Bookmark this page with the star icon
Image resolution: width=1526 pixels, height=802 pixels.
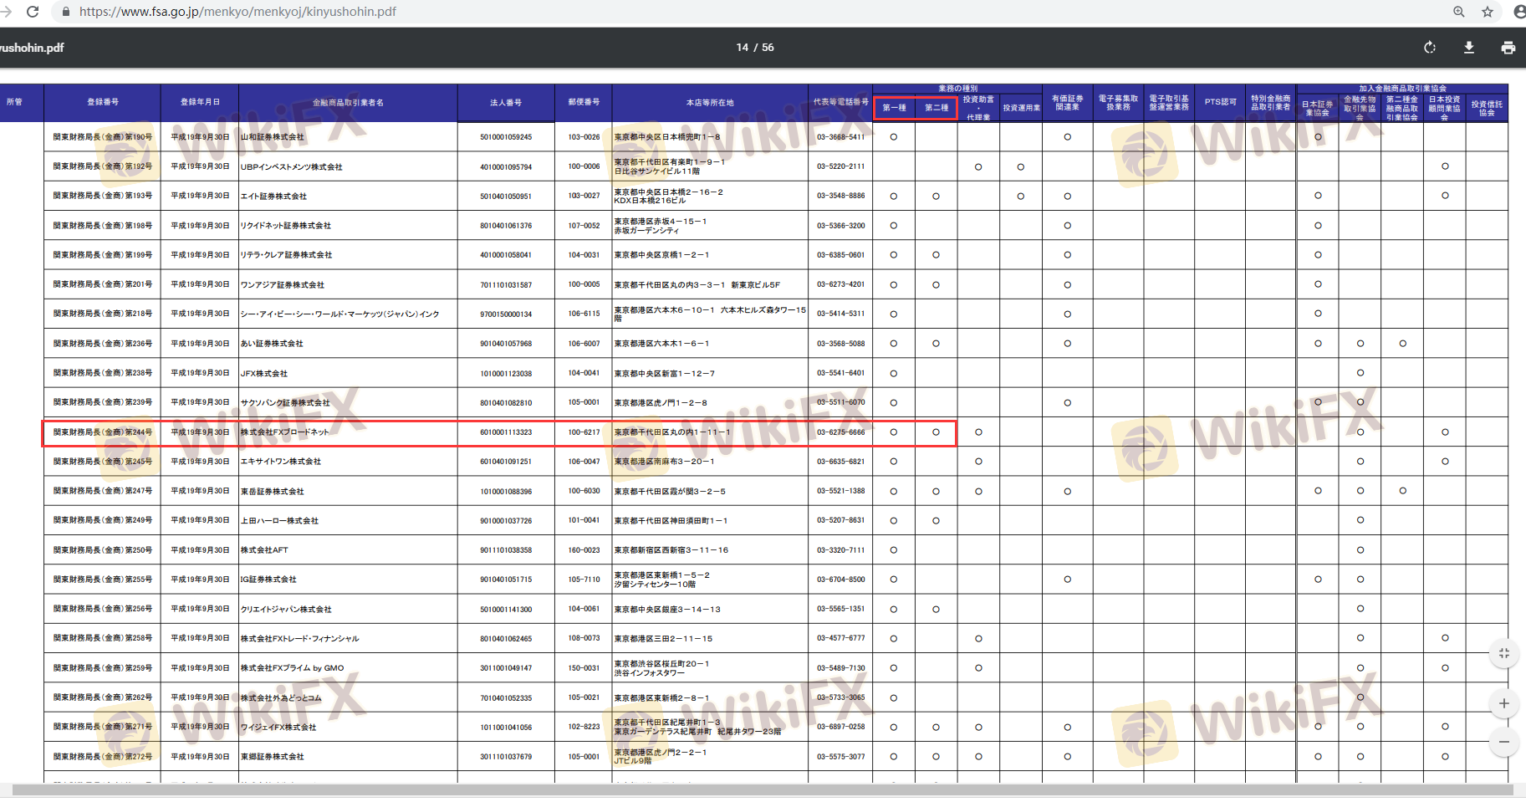(x=1487, y=12)
